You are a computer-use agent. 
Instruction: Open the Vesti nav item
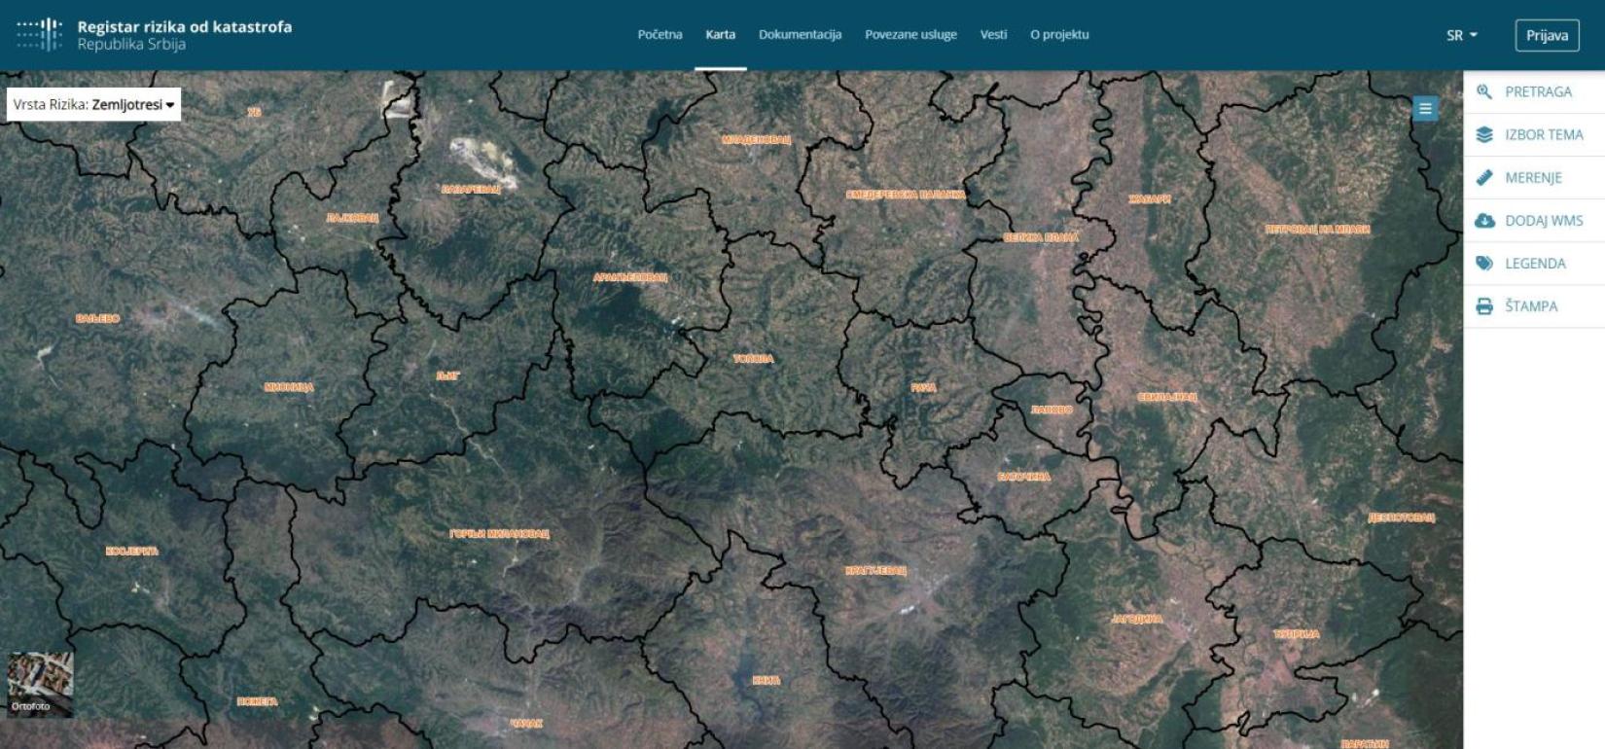pos(993,34)
